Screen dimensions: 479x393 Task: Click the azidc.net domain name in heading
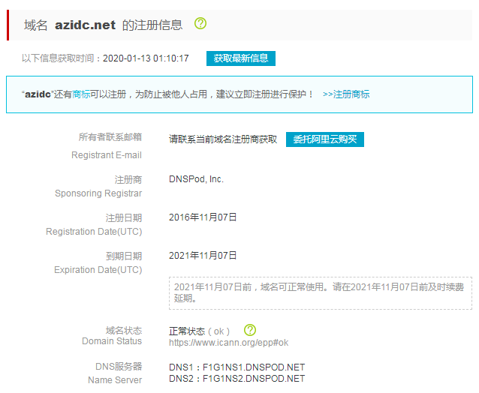pyautogui.click(x=85, y=25)
